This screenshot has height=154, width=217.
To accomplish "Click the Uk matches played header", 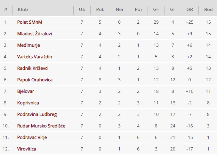I will (82, 9).
